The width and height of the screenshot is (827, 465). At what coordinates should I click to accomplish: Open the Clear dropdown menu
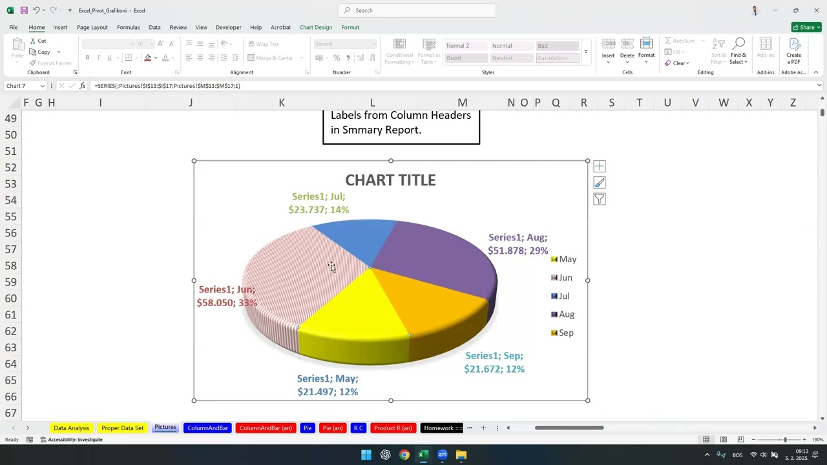tap(677, 63)
